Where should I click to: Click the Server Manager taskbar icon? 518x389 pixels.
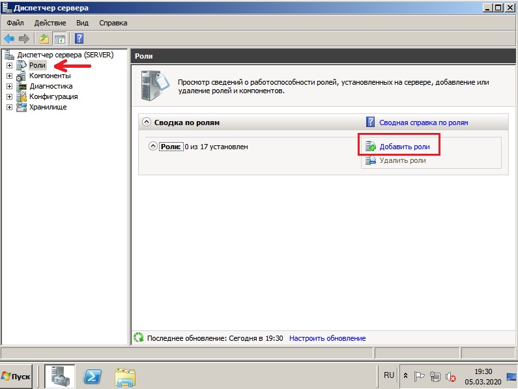(x=60, y=376)
